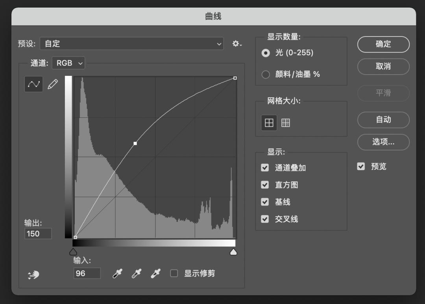The width and height of the screenshot is (425, 304).
Task: Select the edit points curve tool
Action: click(33, 84)
